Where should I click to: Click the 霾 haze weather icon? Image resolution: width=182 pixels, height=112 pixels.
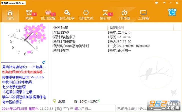point(75,102)
